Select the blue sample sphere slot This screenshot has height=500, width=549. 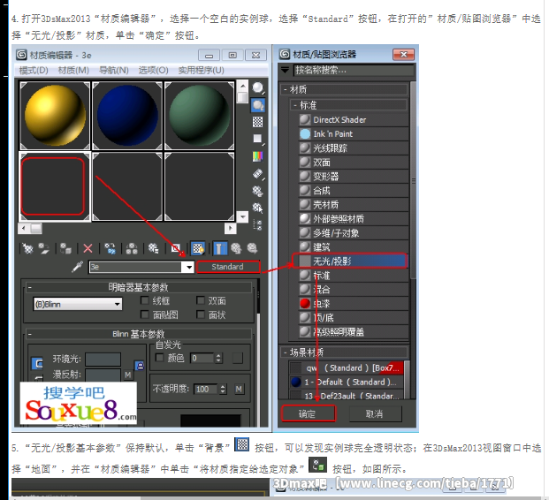pyautogui.click(x=127, y=116)
